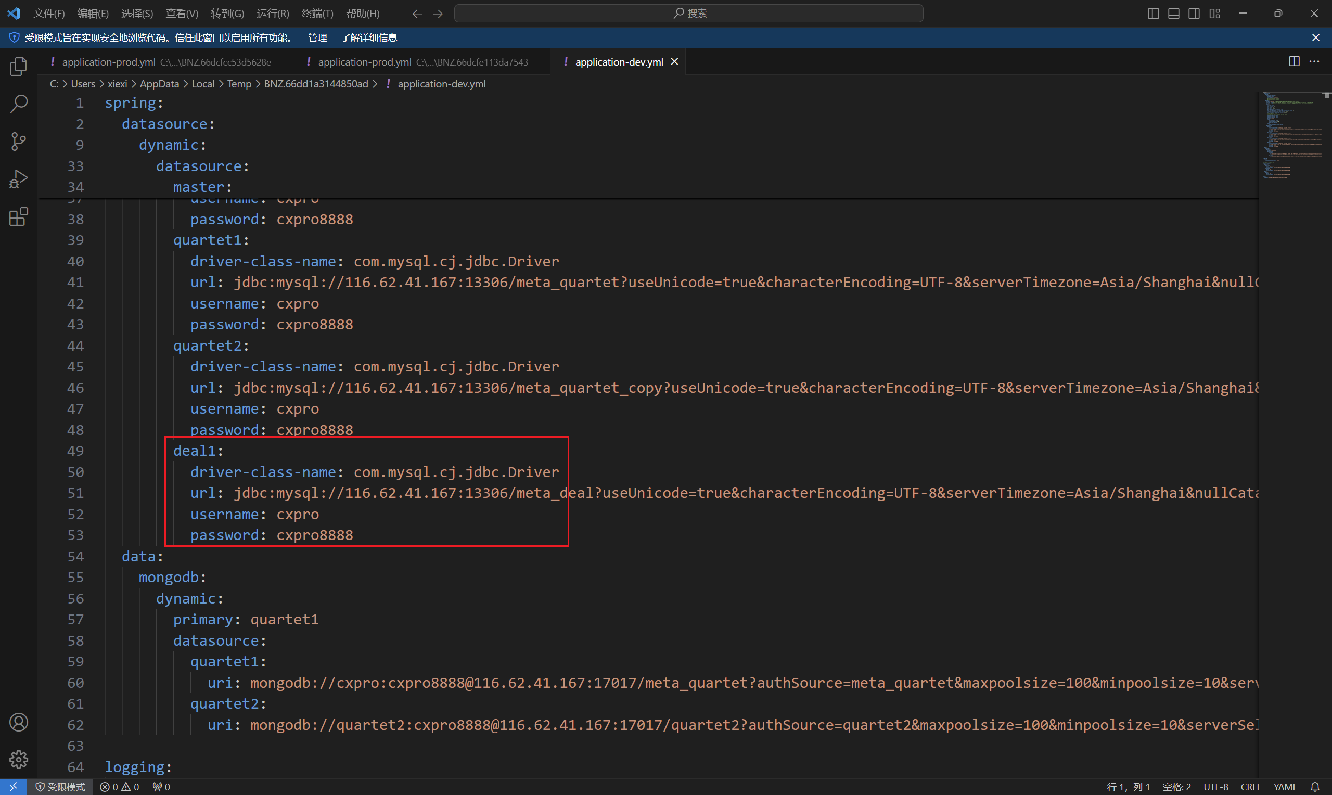Dismiss the restricted mode banner

(x=1316, y=37)
